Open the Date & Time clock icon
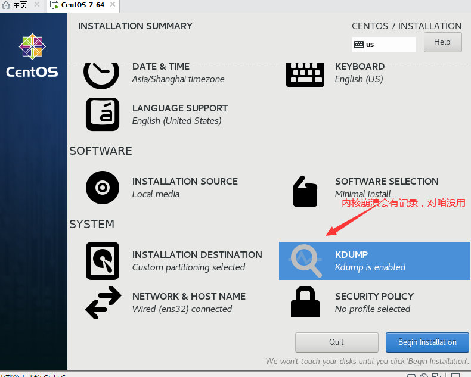Viewport: 471px width, 377px height. coord(101,75)
